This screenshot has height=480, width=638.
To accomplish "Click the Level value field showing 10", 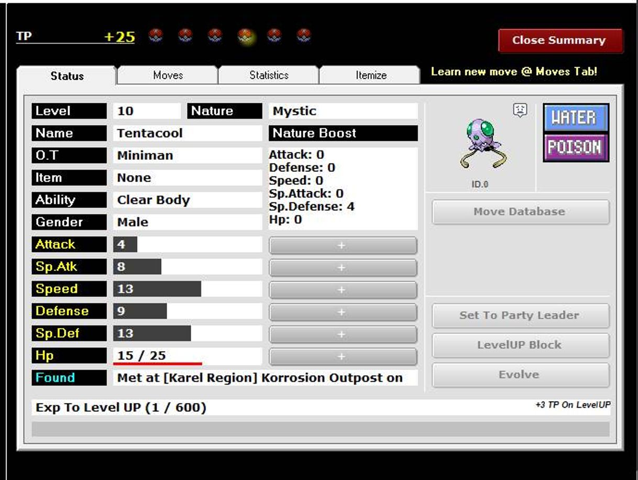I will 147,111.
